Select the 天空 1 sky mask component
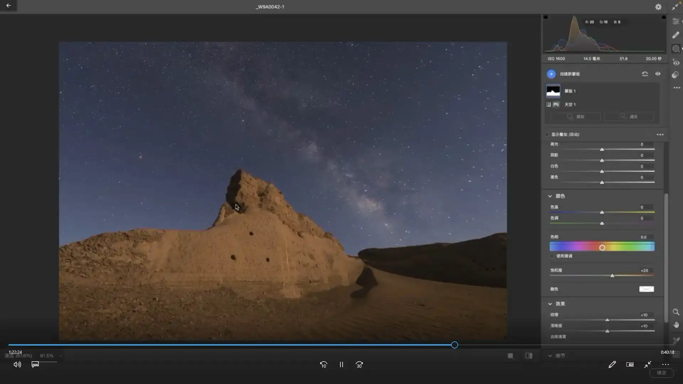The height and width of the screenshot is (384, 683). pos(570,105)
